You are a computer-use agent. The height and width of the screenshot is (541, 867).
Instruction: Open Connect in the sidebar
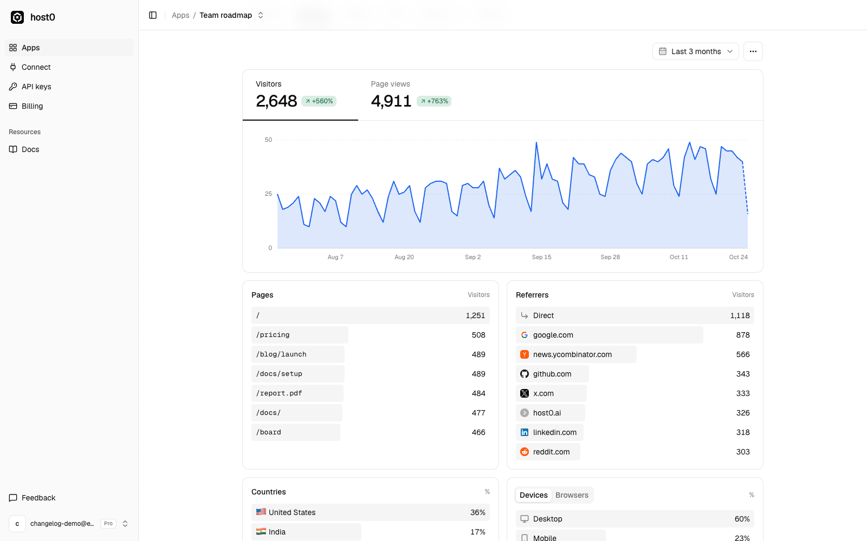69,67
